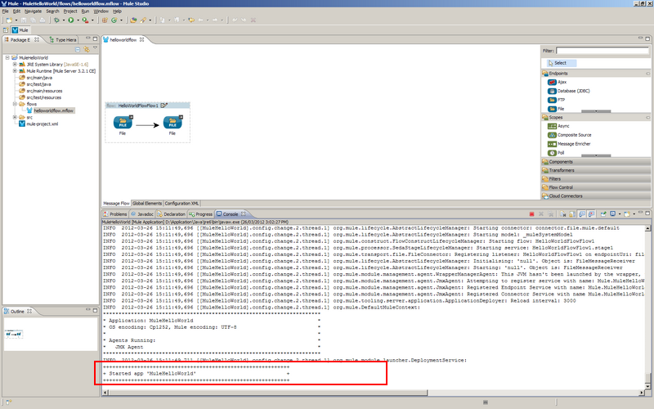Click the Ajax endpoint in palette
654x409 pixels.
click(558, 83)
